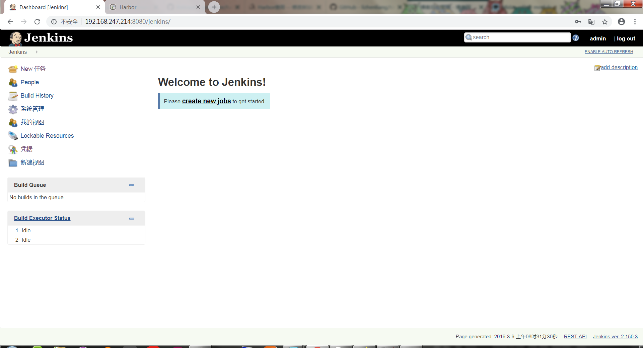
Task: Click executor 2 Idle row
Action: (76, 240)
